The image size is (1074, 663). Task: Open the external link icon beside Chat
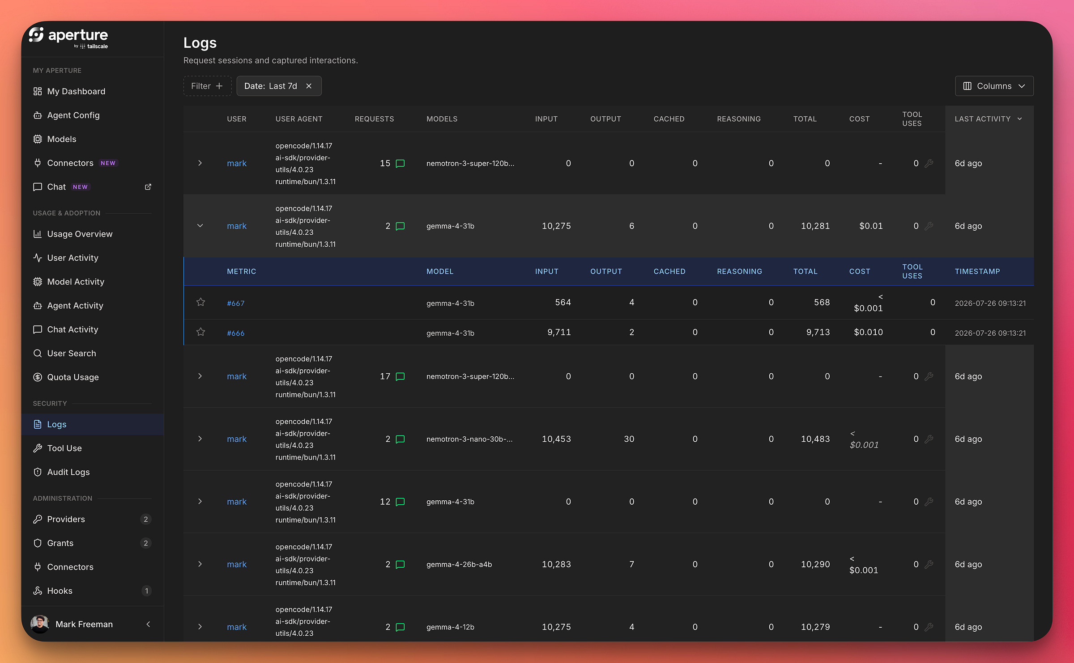click(148, 187)
